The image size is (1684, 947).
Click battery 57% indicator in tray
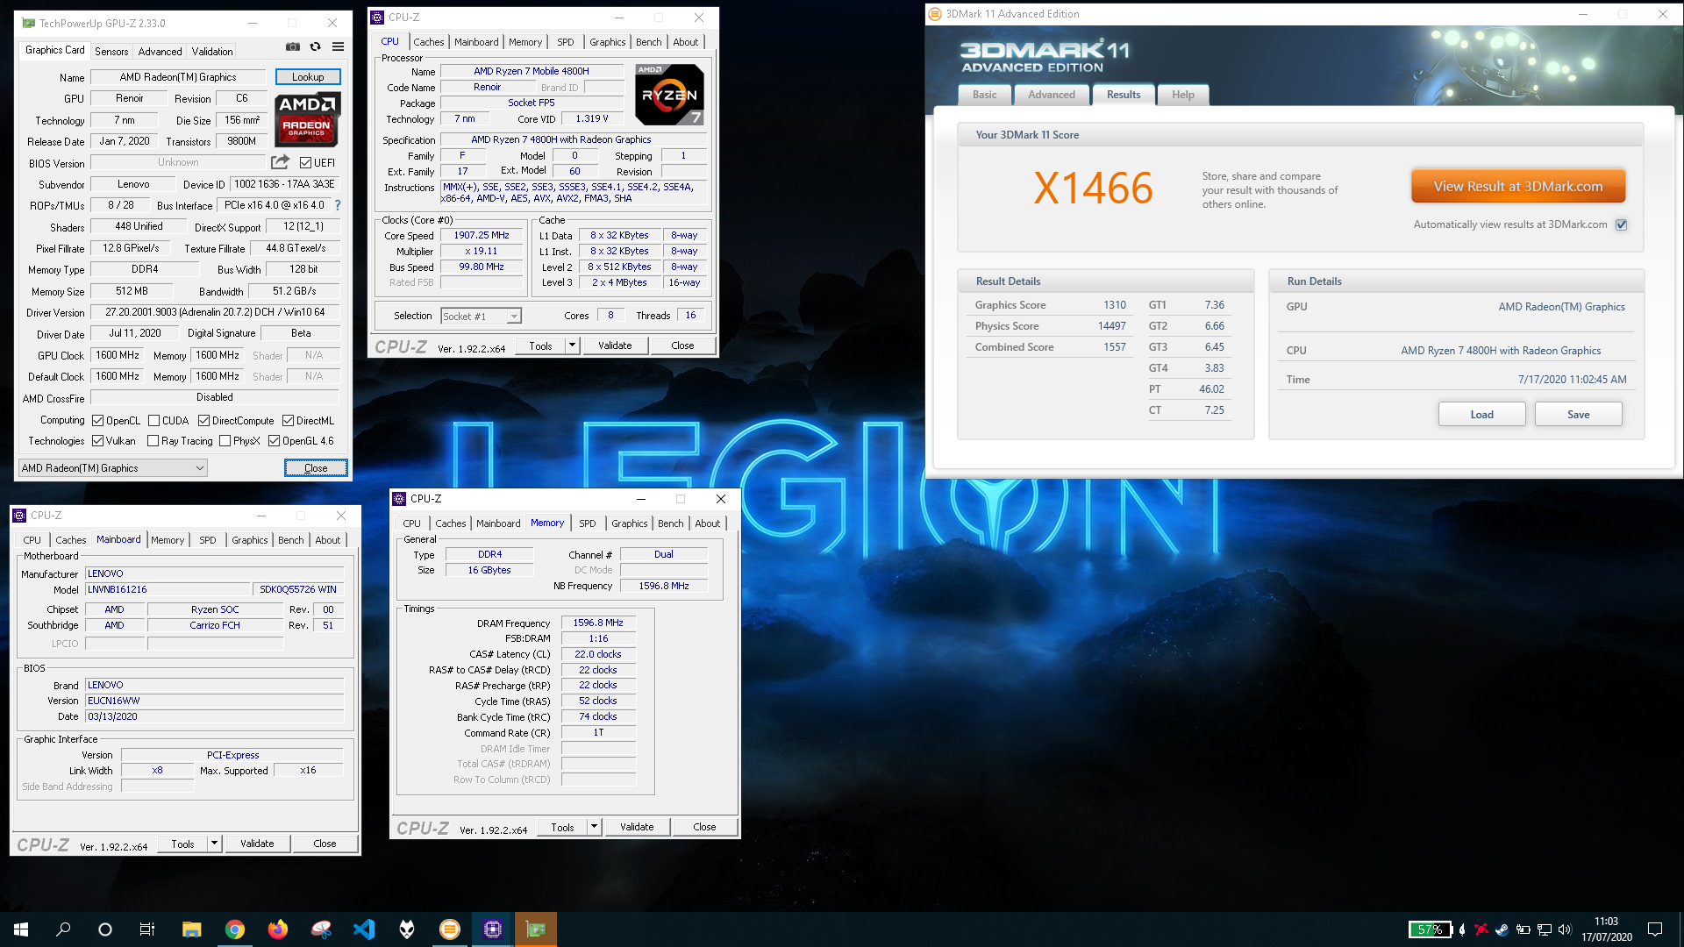(1430, 929)
